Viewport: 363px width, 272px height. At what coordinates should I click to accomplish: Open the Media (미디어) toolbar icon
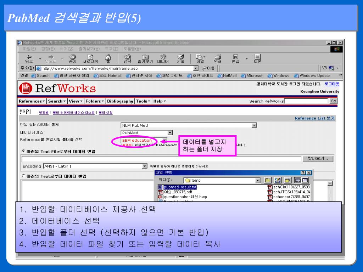[163, 59]
